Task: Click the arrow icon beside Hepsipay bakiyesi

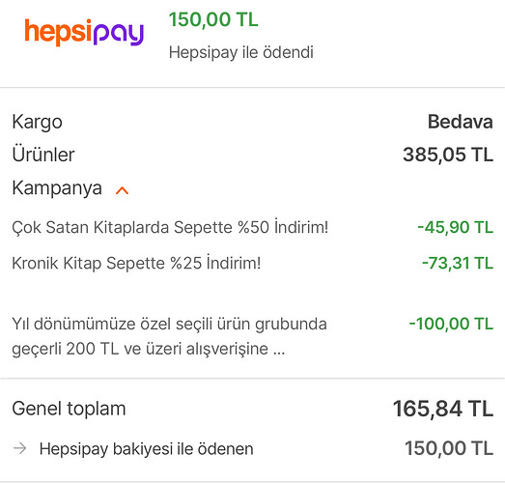Action: [19, 448]
